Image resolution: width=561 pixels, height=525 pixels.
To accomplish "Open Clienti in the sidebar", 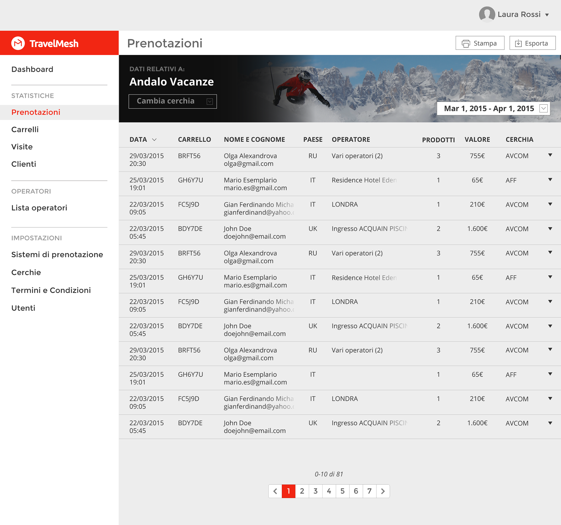I will click(24, 164).
